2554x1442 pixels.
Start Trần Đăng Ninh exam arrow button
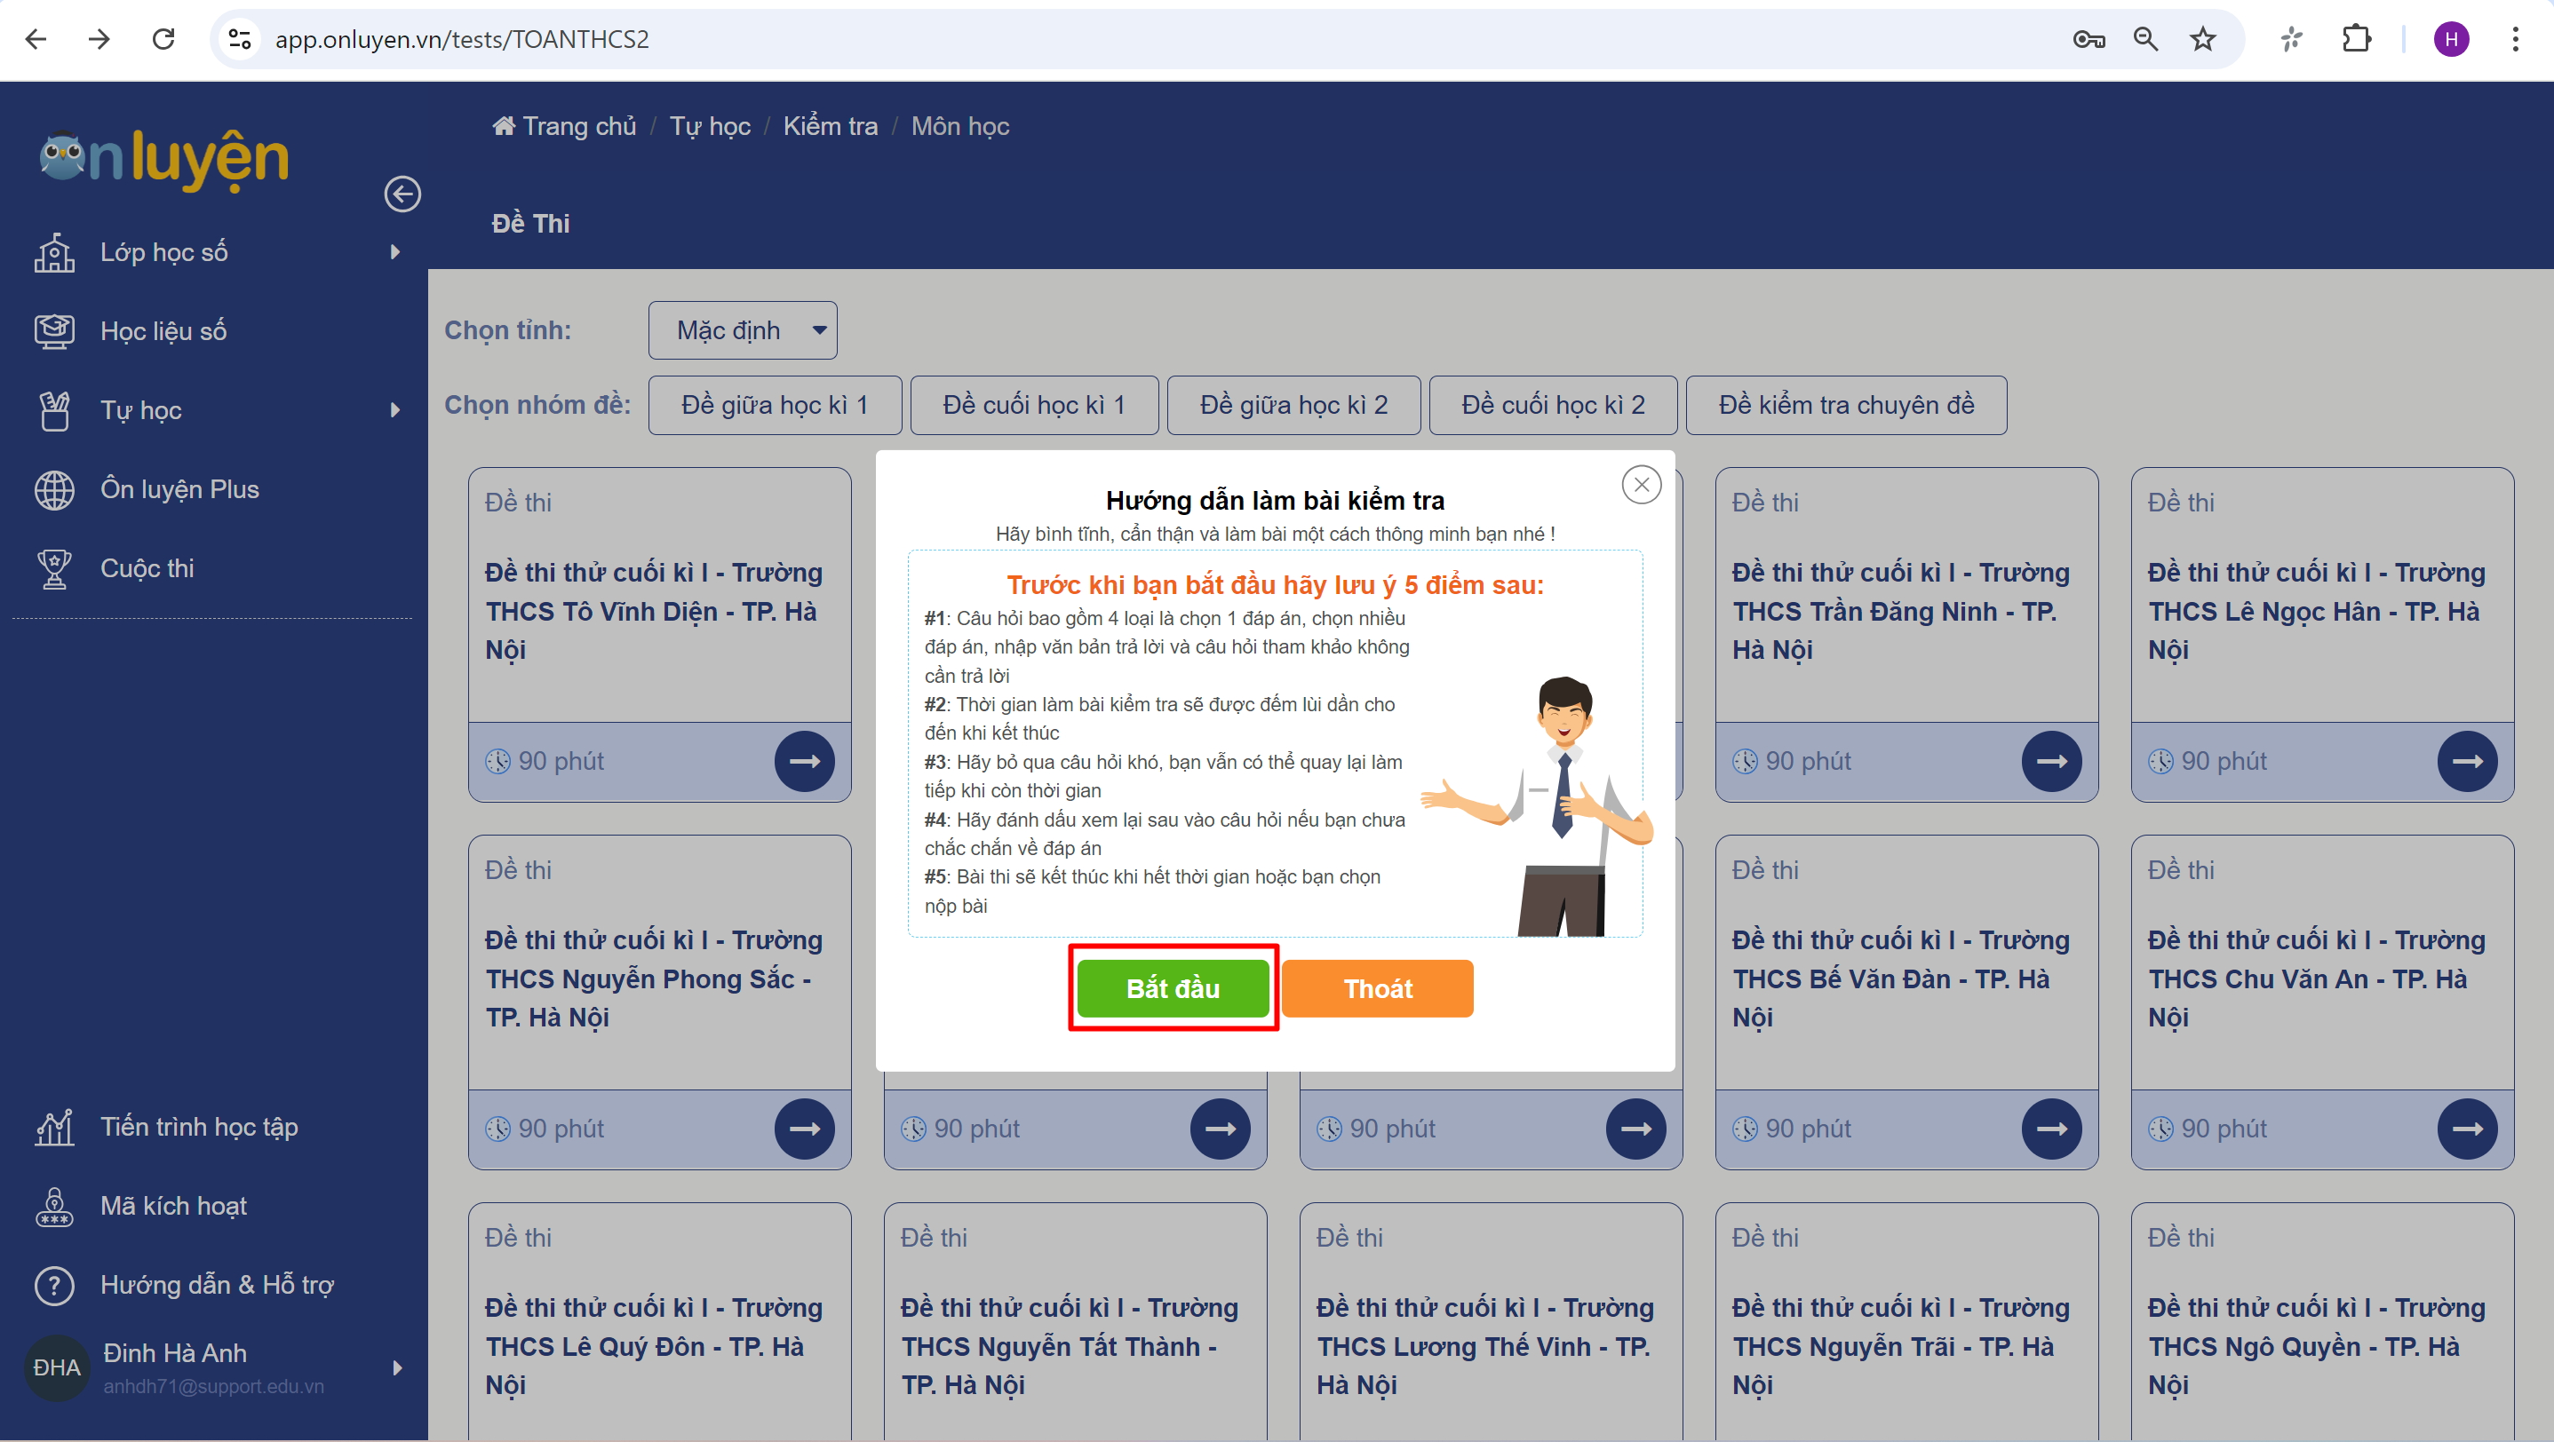2051,761
